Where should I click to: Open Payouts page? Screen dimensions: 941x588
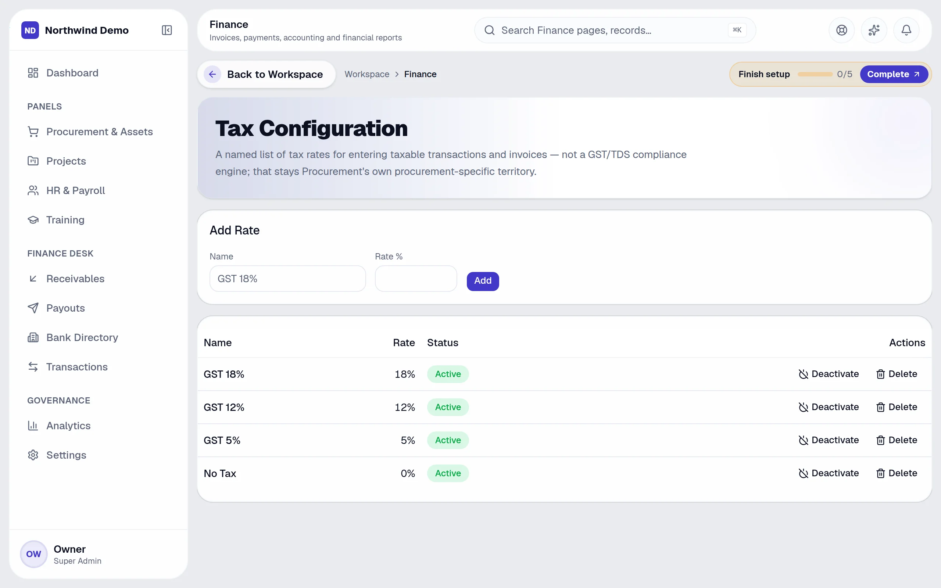99,308
